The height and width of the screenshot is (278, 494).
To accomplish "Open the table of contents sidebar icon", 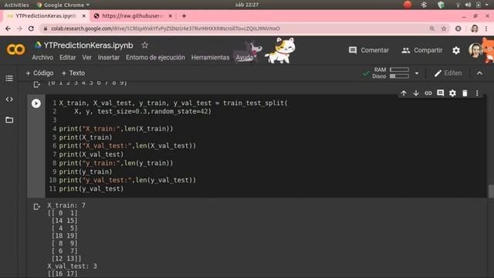I will coord(9,78).
